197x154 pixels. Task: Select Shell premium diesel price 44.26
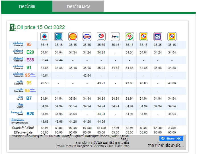pos(73,122)
